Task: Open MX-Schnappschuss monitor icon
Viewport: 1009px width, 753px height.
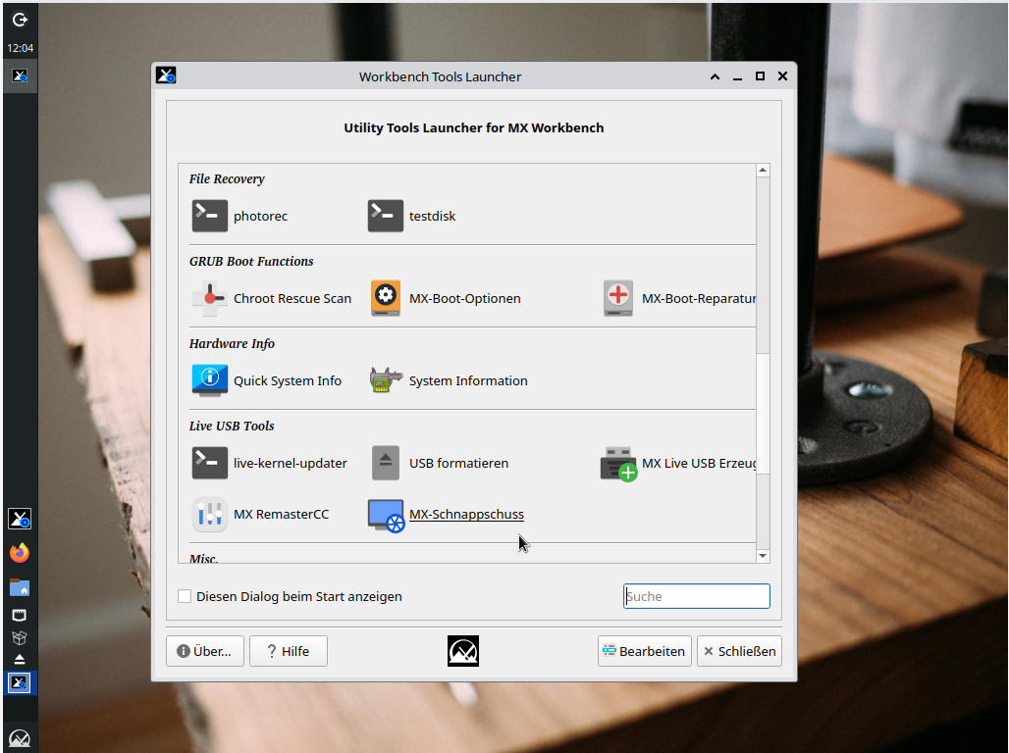Action: click(x=386, y=515)
